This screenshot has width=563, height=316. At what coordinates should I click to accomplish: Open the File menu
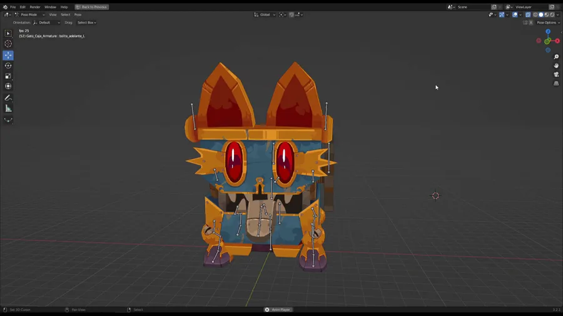tap(13, 7)
